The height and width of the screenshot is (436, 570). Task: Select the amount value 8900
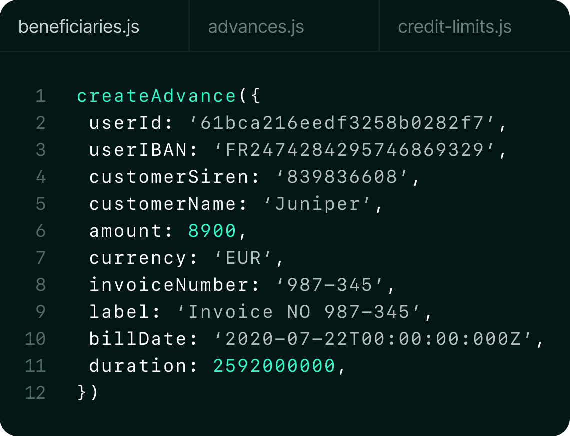click(x=212, y=230)
